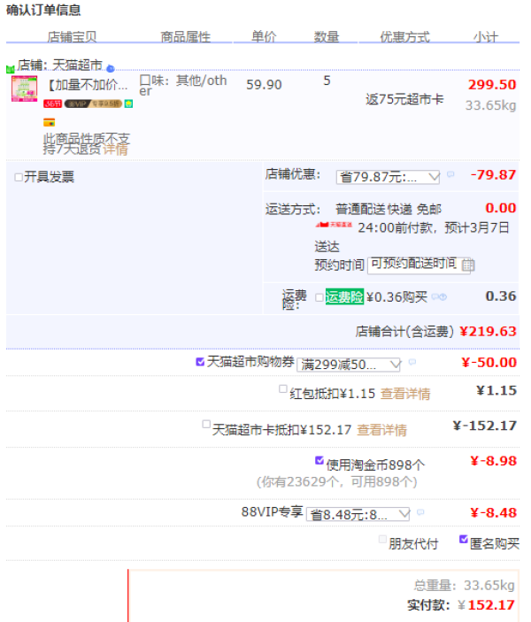This screenshot has width=531, height=622.
Task: Click the 总重量: 33.65kg text
Action: tap(464, 585)
